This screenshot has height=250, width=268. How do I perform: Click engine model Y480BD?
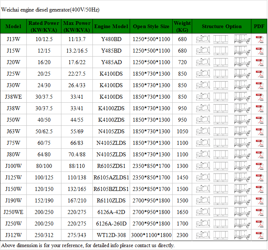pos(111,39)
